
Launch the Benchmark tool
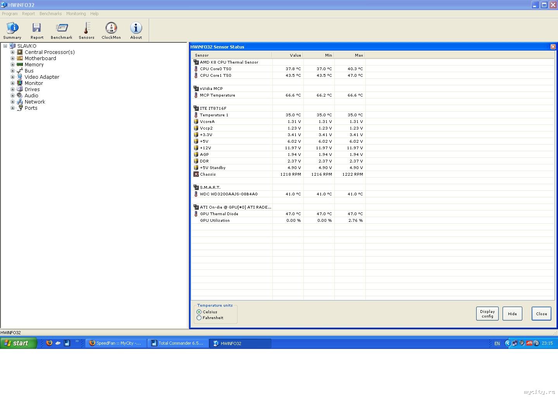tap(62, 30)
